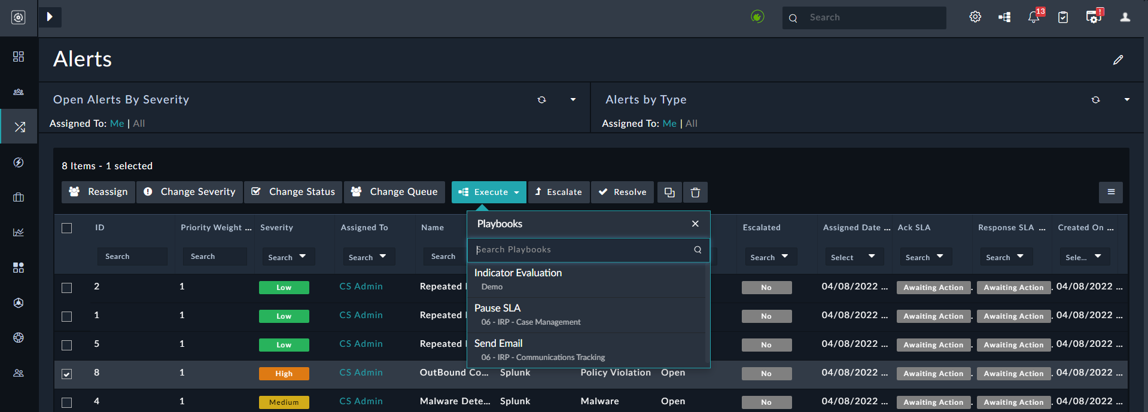The width and height of the screenshot is (1148, 412).
Task: Expand Open Alerts By Severity widget options
Action: [x=573, y=100]
